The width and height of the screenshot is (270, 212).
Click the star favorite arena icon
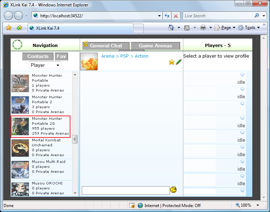pyautogui.click(x=172, y=62)
